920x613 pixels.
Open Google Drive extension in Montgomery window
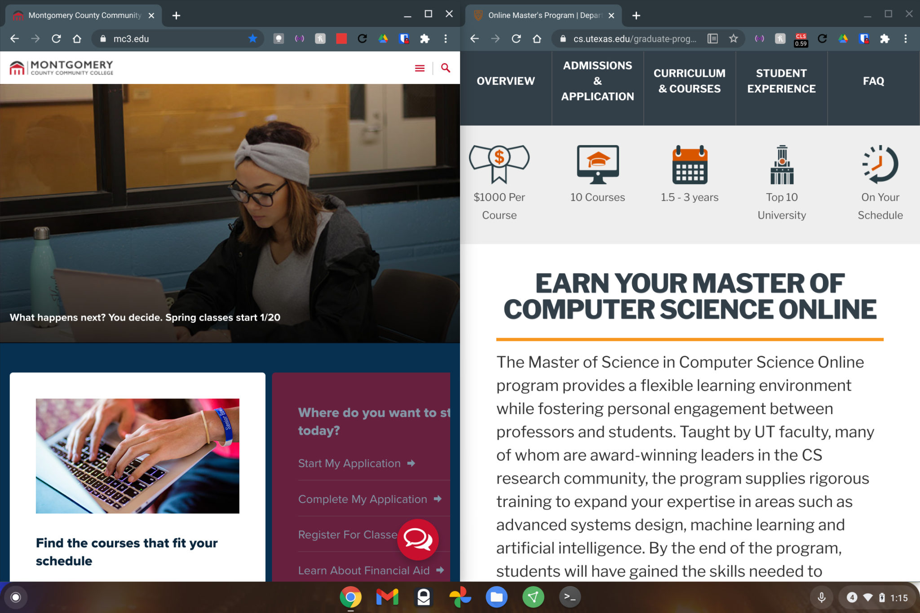[383, 39]
